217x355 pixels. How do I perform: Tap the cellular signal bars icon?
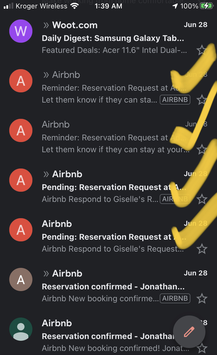(x=9, y=6)
